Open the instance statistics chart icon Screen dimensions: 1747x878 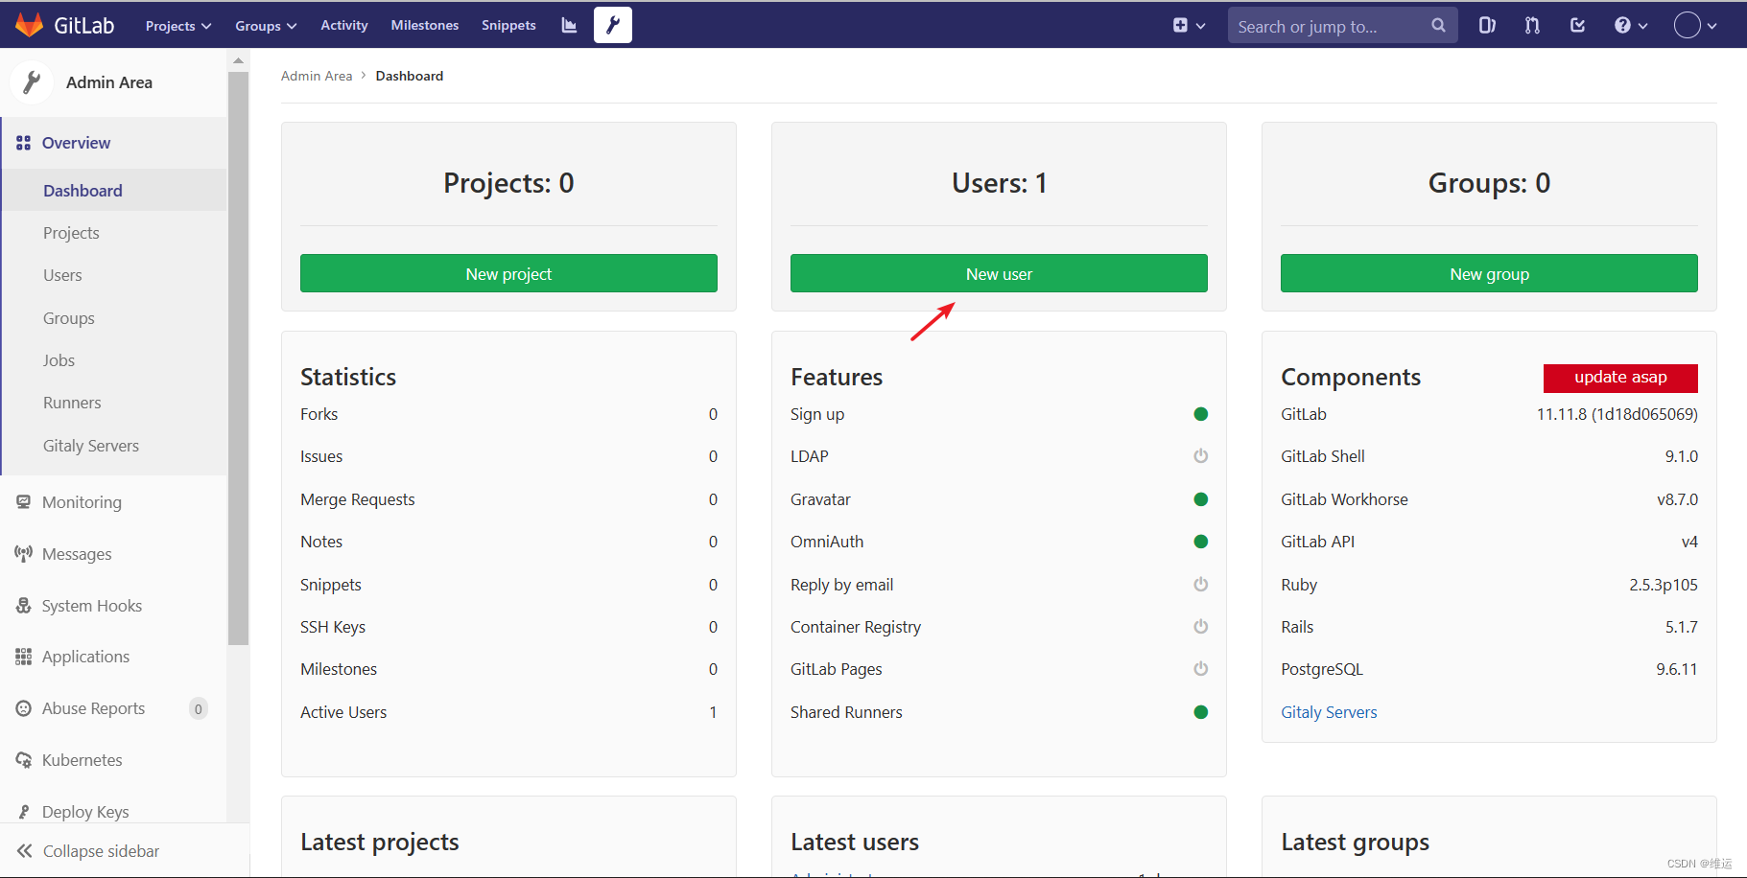tap(569, 25)
